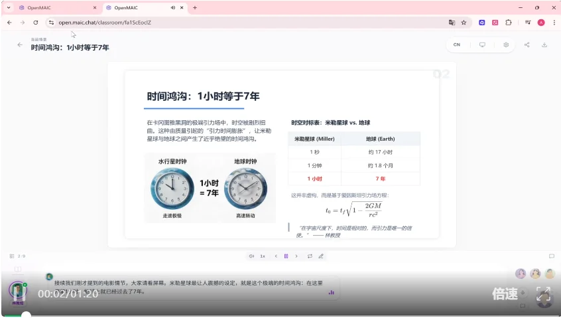Click the slide title 时间鸿沟：1小时等于7年
Image resolution: width=561 pixels, height=318 pixels.
tap(203, 96)
